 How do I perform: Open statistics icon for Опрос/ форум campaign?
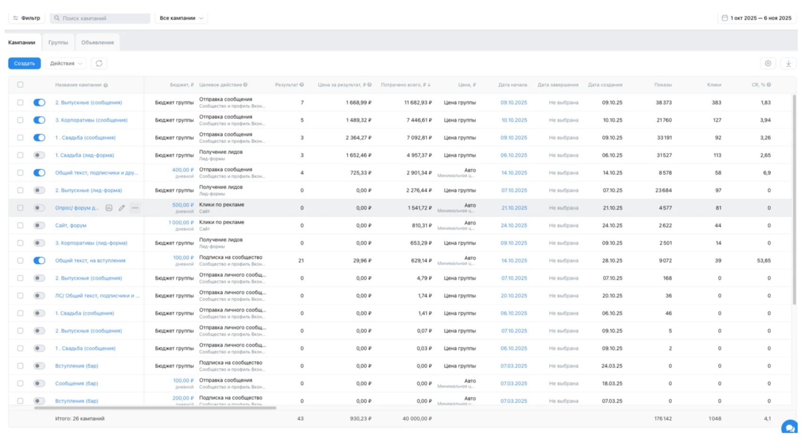pyautogui.click(x=109, y=208)
